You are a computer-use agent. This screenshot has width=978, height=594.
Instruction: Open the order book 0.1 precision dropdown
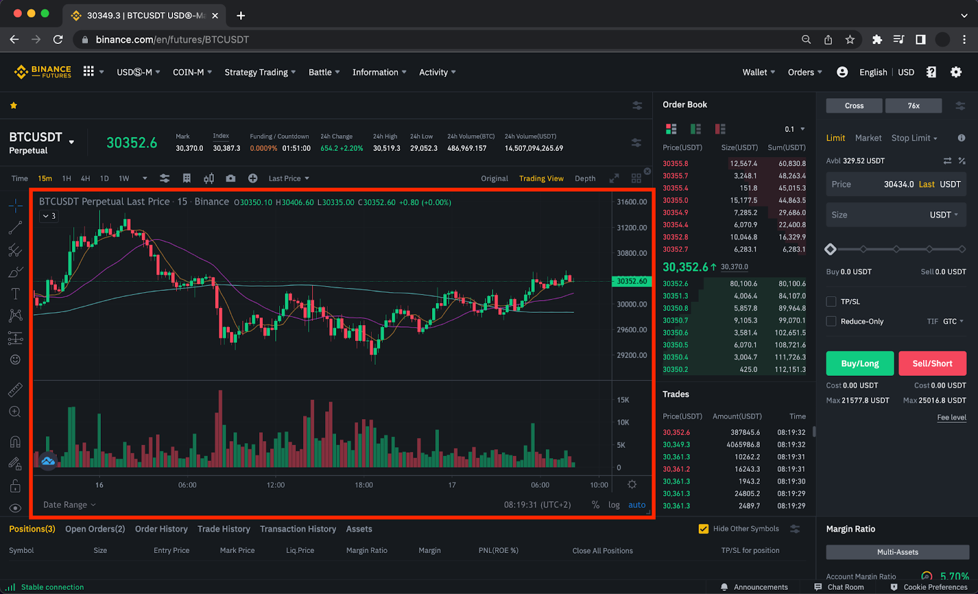(x=795, y=129)
